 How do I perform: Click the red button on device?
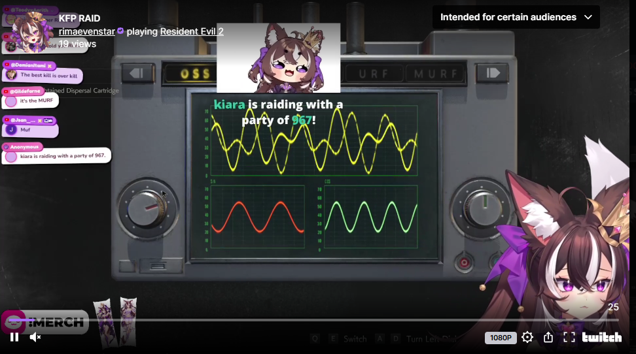coord(465,263)
